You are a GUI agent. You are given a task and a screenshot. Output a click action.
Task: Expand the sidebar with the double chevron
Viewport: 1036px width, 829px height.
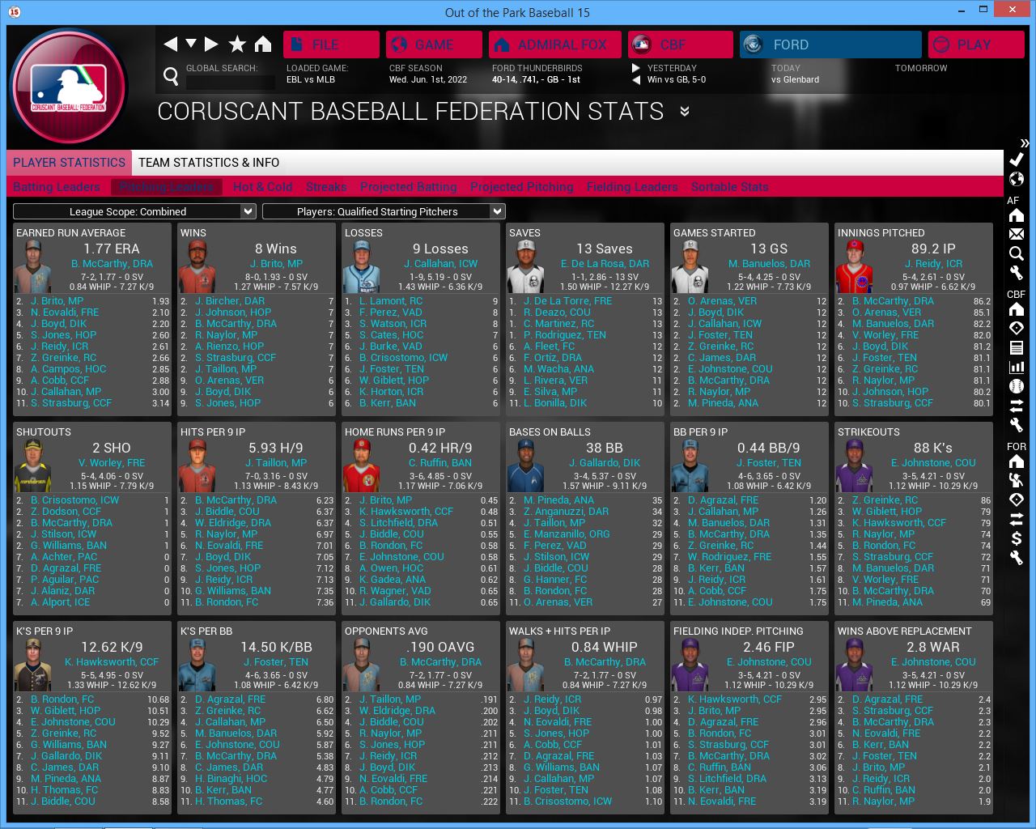1025,143
